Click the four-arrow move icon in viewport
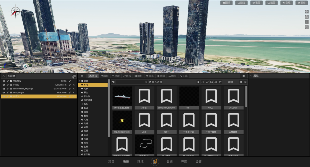The width and height of the screenshot is (310, 167). click(307, 12)
